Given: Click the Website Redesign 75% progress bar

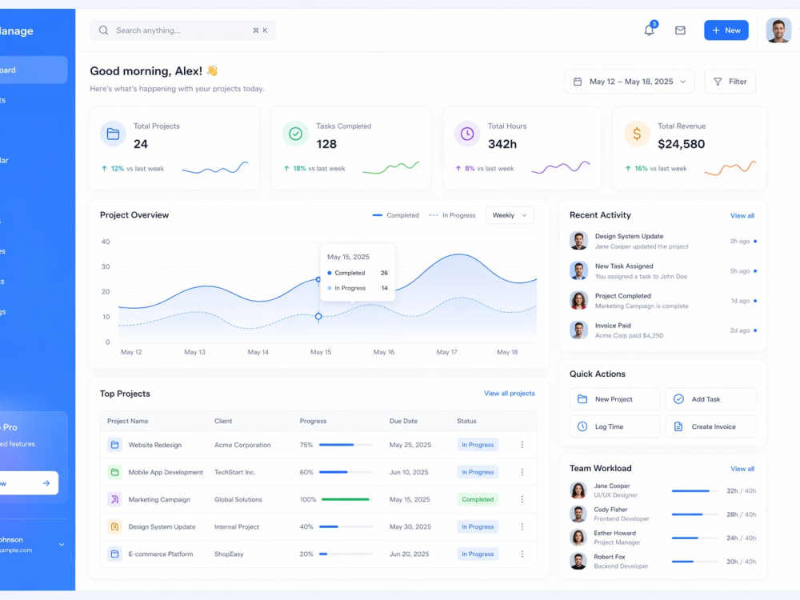Looking at the screenshot, I should click(x=346, y=445).
